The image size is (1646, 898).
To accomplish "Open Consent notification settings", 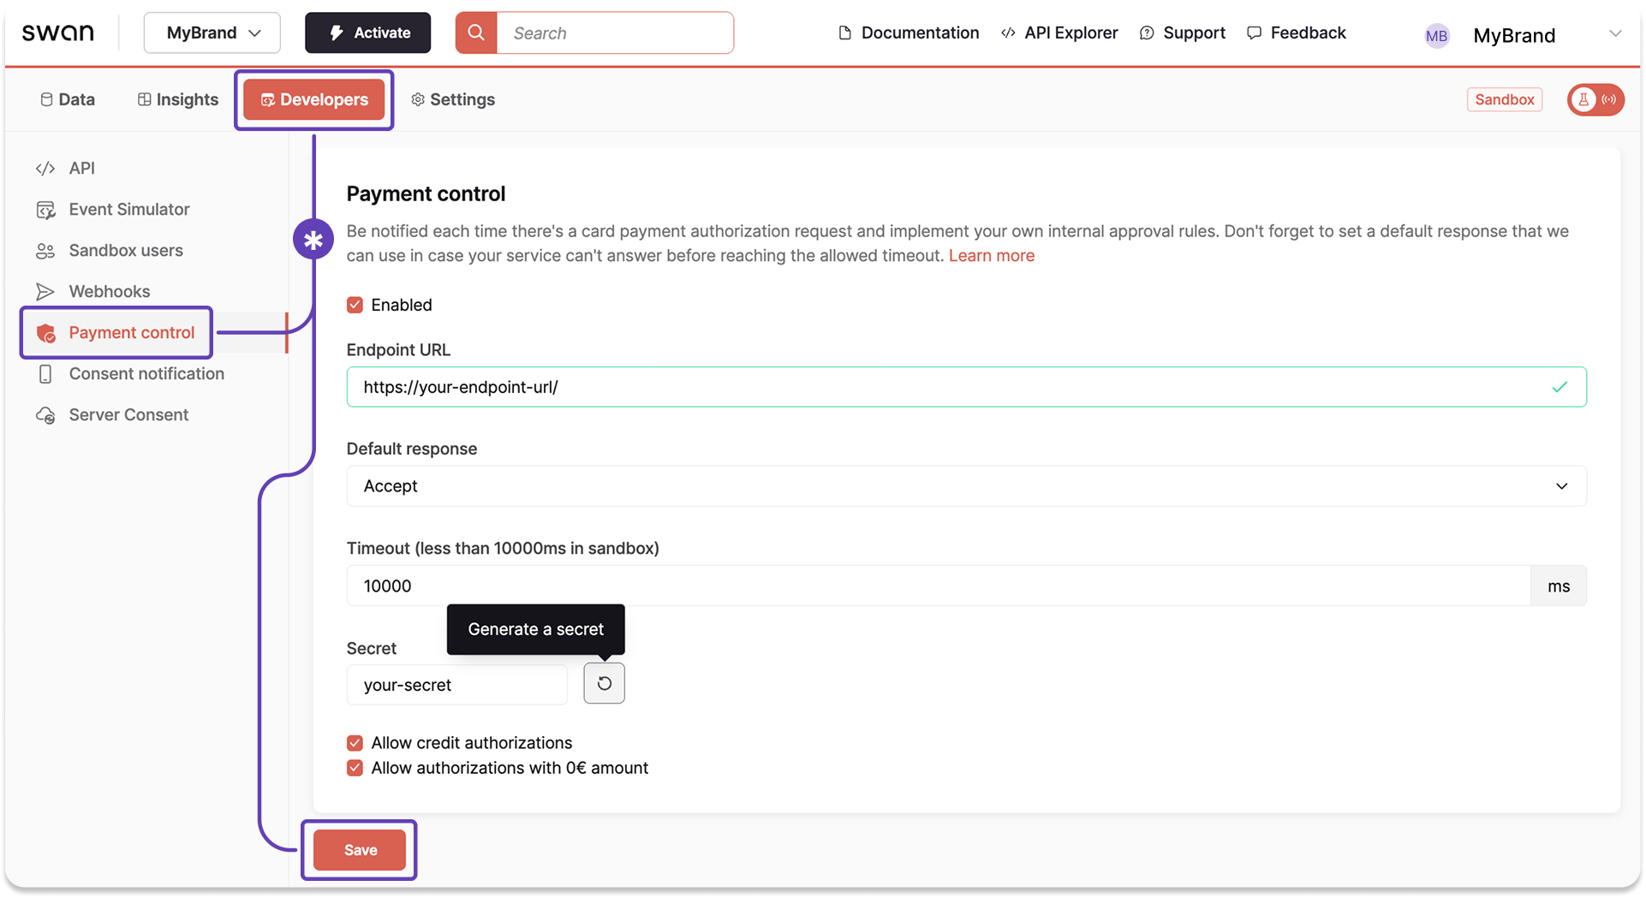I will [x=146, y=373].
